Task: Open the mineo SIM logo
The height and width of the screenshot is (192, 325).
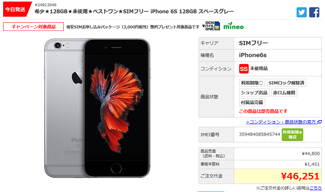Action: 233,26
